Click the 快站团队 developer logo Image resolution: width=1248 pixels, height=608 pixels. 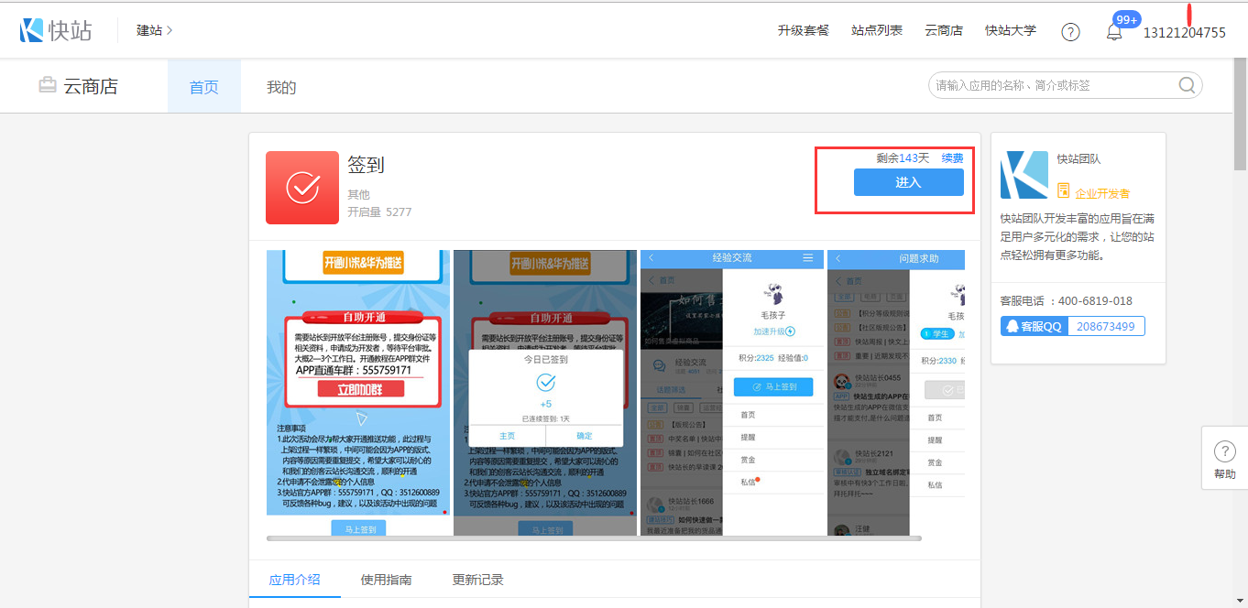[1024, 175]
